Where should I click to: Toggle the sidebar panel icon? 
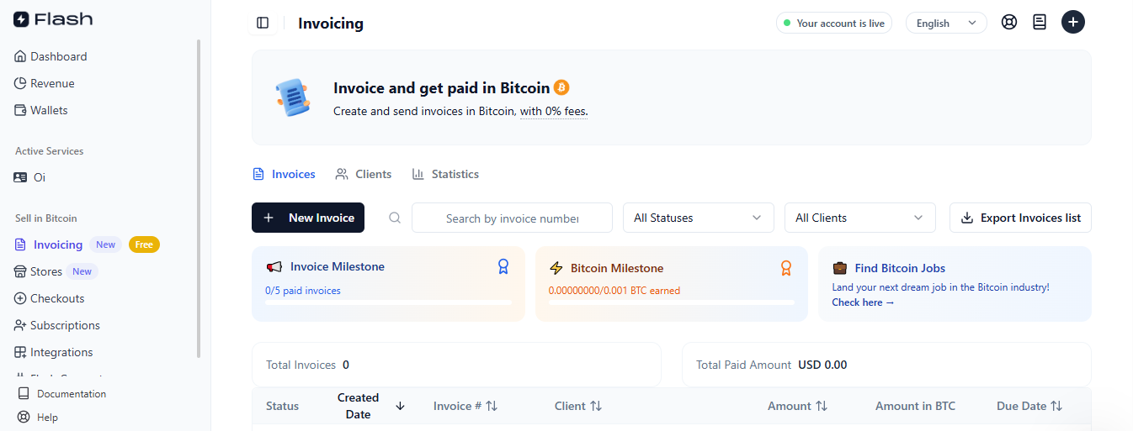[263, 23]
